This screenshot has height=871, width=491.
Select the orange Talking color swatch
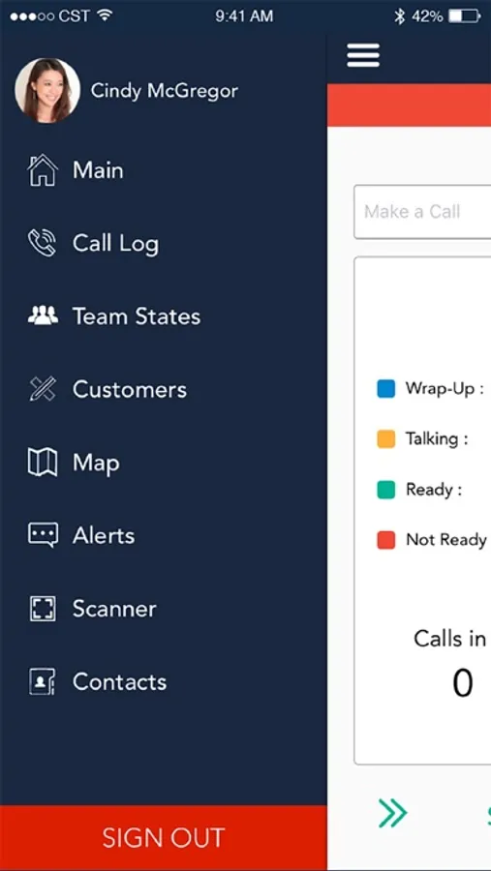(385, 438)
